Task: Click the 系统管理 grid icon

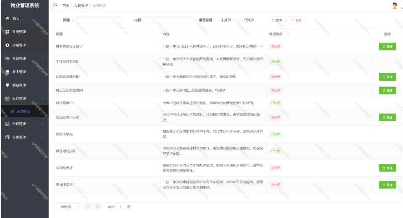Action: pyautogui.click(x=7, y=31)
